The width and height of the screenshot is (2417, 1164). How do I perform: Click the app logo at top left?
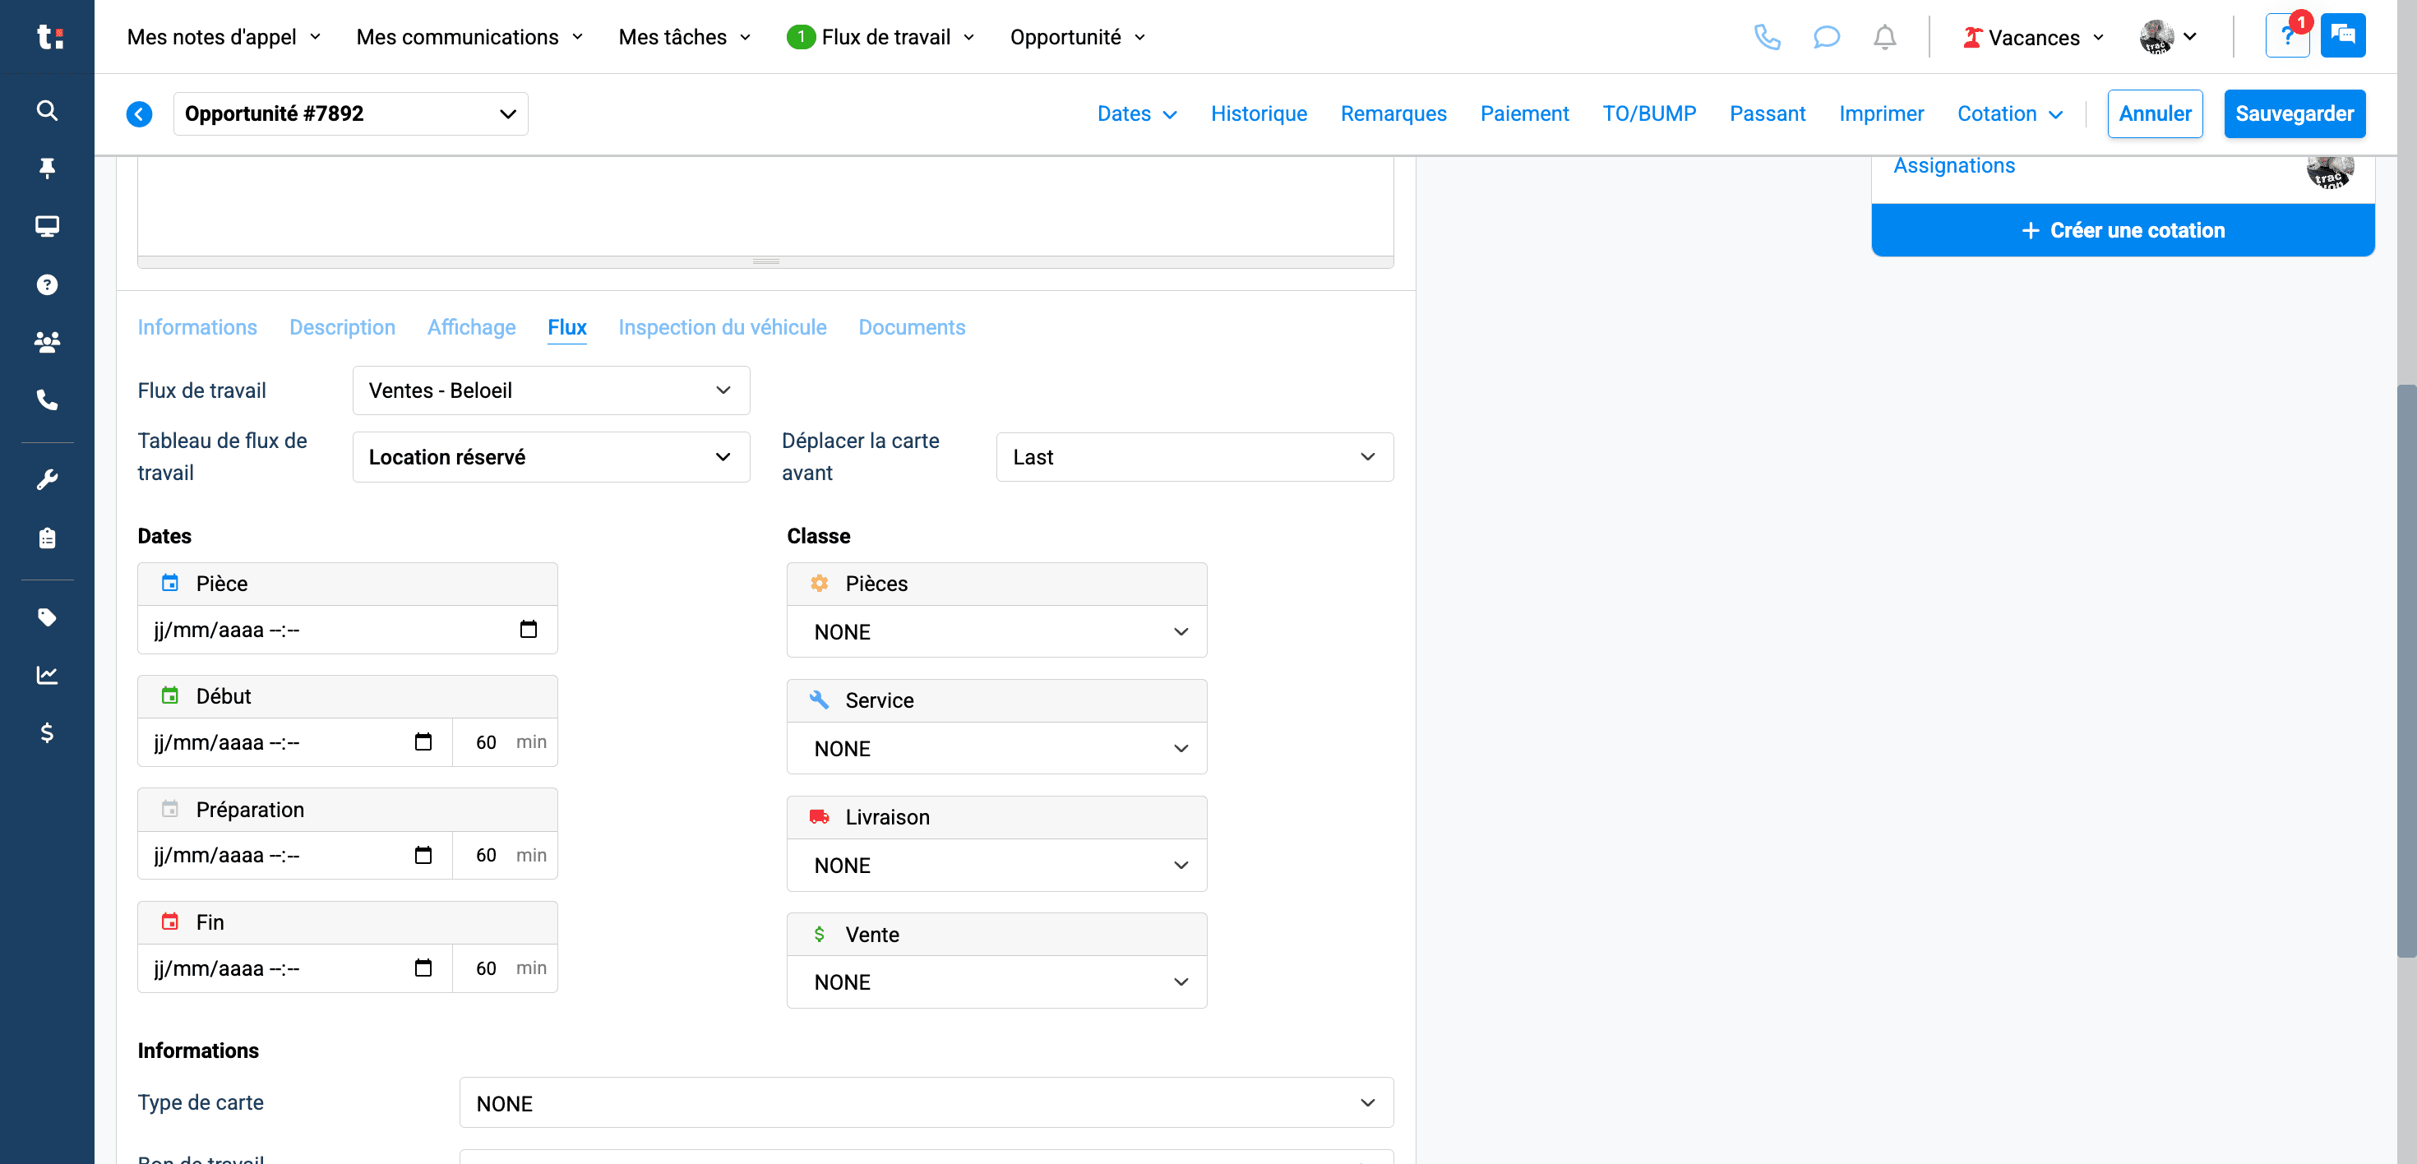pyautogui.click(x=49, y=36)
